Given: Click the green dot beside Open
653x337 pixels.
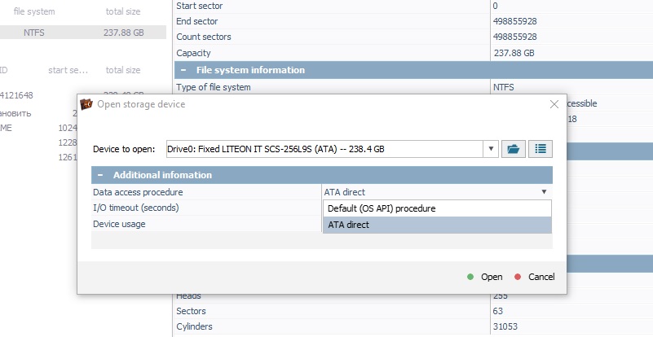Looking at the screenshot, I should point(470,277).
